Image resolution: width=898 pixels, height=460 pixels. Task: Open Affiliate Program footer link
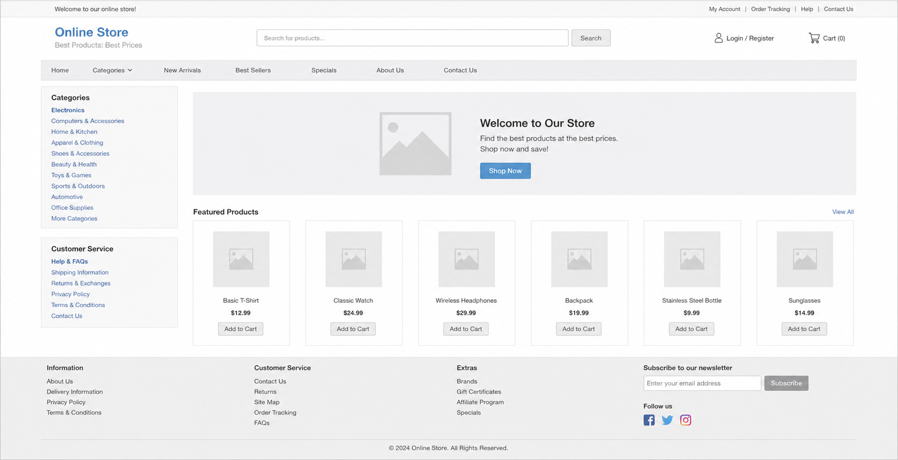point(480,402)
